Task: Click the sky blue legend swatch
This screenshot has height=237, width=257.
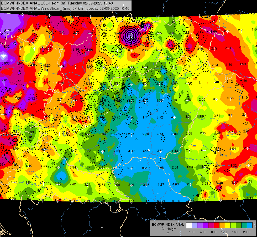Action: pyautogui.click(x=249, y=225)
